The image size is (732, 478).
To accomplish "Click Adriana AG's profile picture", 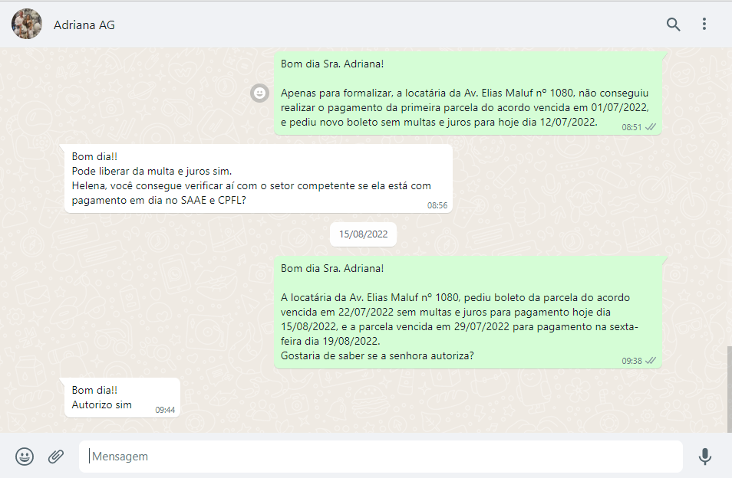I will pos(27,25).
